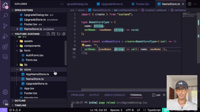The height and width of the screenshot is (112, 200).
Task: Click the explorer tree vertical scrollbar
Action: click(x=66, y=53)
